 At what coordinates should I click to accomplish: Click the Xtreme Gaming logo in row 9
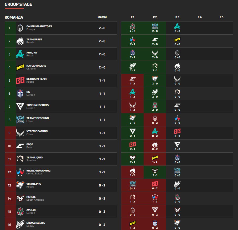20,133
